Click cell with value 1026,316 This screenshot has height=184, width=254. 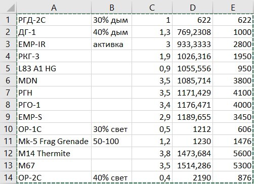click(192, 56)
